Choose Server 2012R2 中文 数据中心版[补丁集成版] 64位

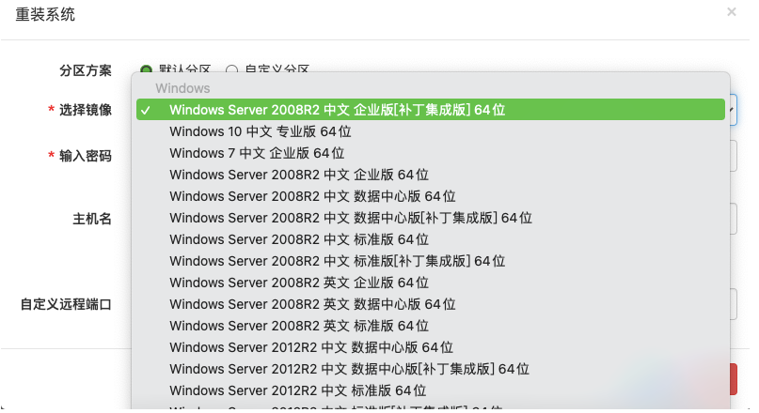350,369
